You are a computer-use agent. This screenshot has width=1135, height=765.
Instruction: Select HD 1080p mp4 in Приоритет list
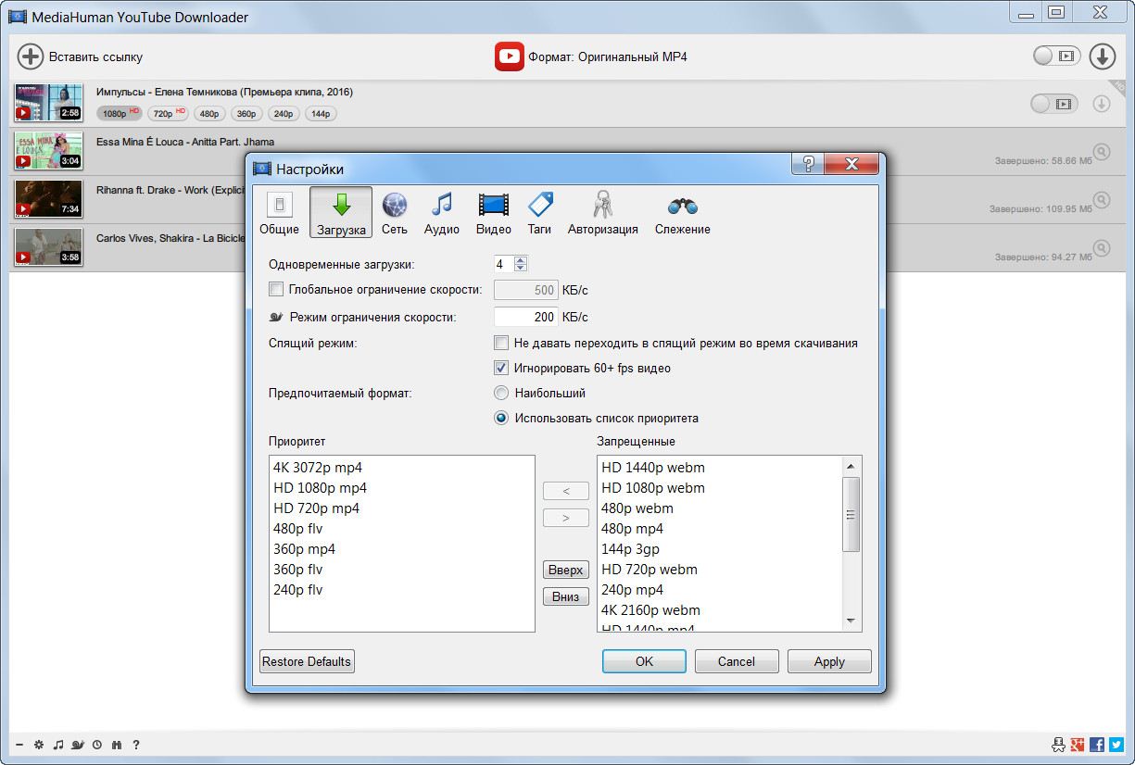(x=402, y=488)
